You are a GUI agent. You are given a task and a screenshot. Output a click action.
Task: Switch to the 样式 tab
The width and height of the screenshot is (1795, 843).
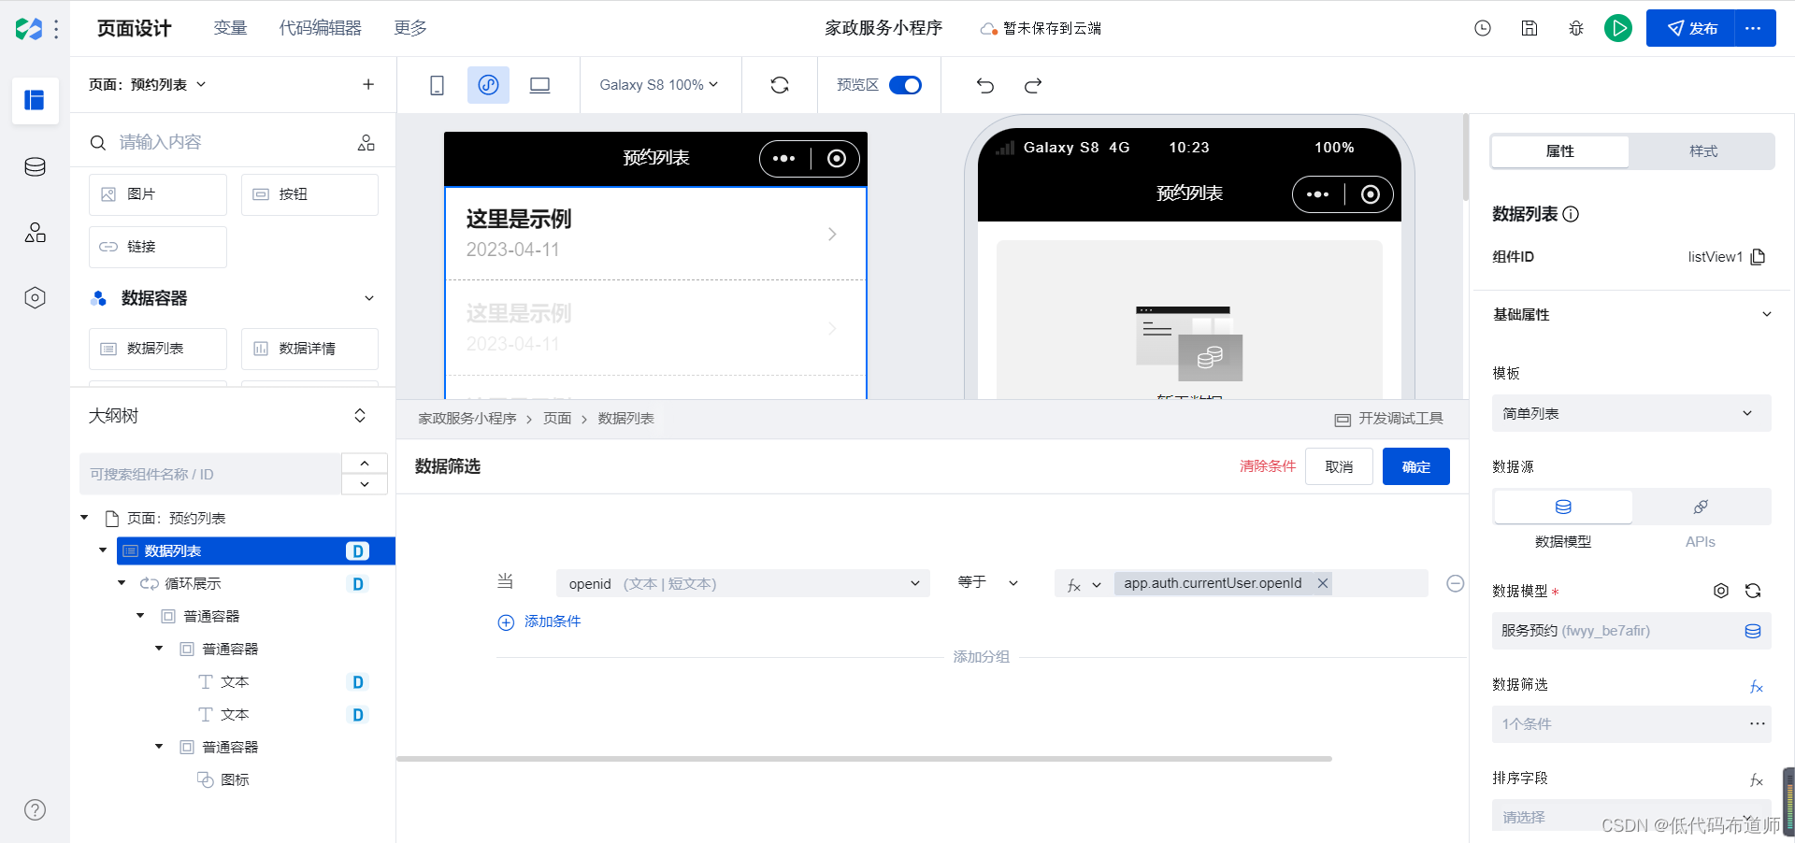[x=1703, y=151]
